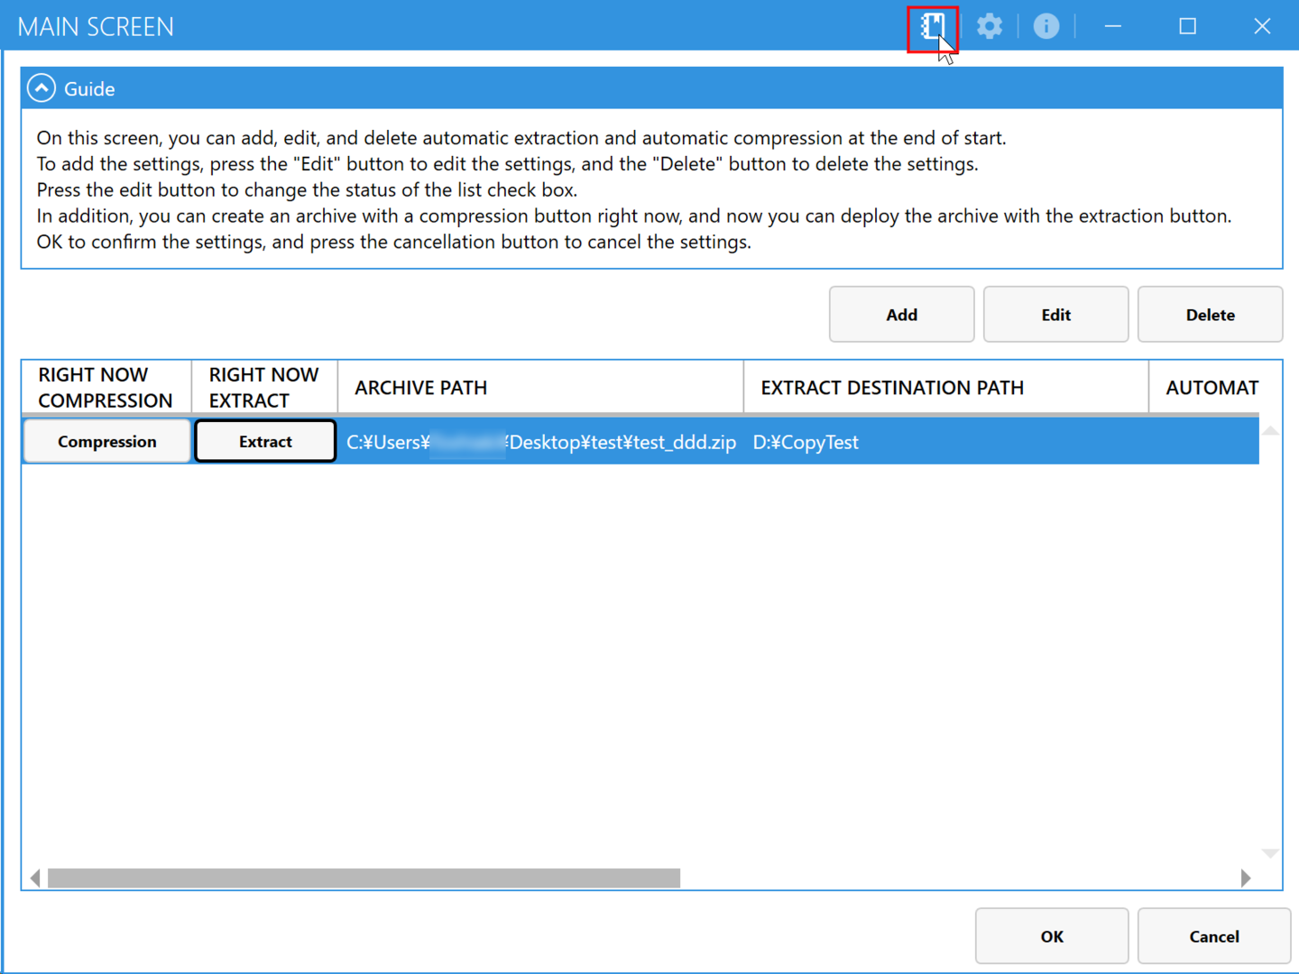This screenshot has width=1299, height=974.
Task: Select the test_ddd.zip archive path cell
Action: tap(541, 443)
